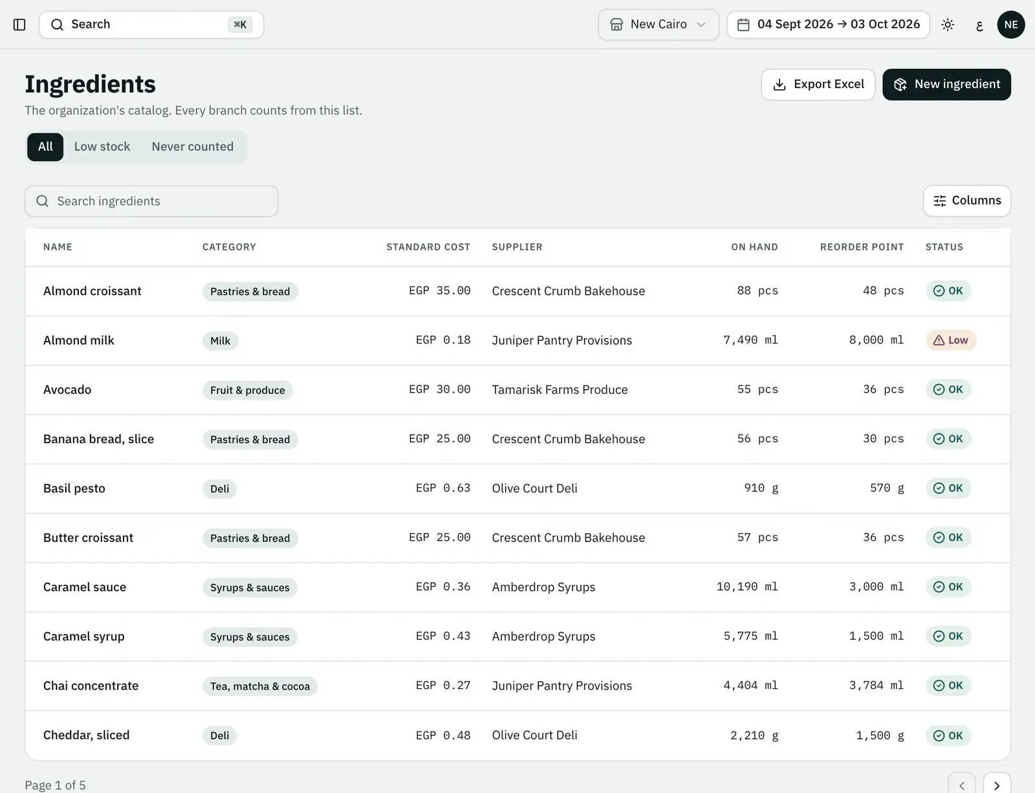
Task: Go to the next page arrow
Action: (x=997, y=785)
